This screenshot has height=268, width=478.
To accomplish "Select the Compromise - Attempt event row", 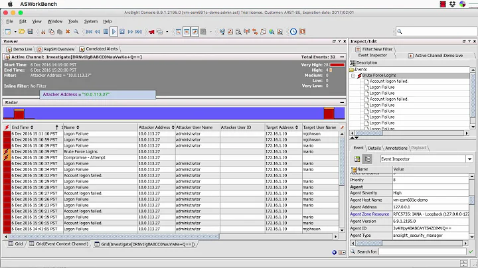I will click(x=171, y=157).
